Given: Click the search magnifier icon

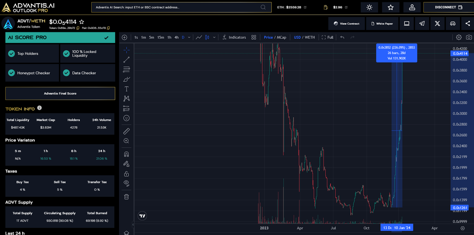Looking at the screenshot, I should point(263,7).
